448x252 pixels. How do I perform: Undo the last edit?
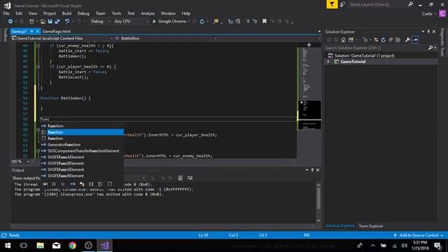pos(67,22)
